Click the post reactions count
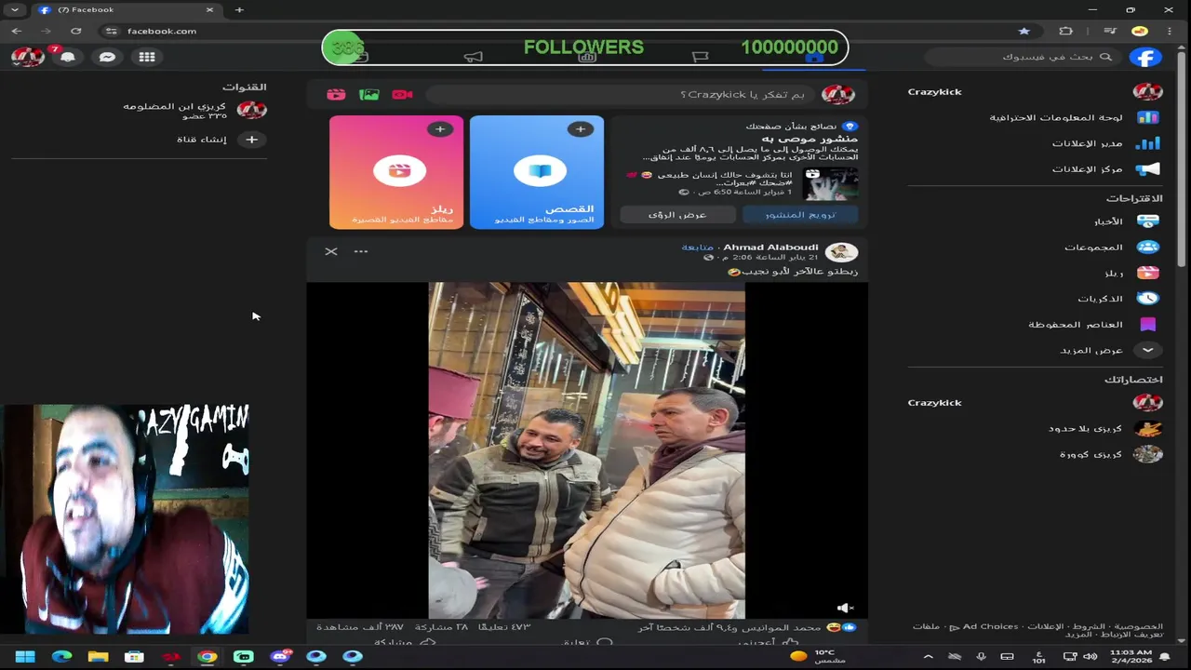1191x670 pixels. tap(748, 627)
